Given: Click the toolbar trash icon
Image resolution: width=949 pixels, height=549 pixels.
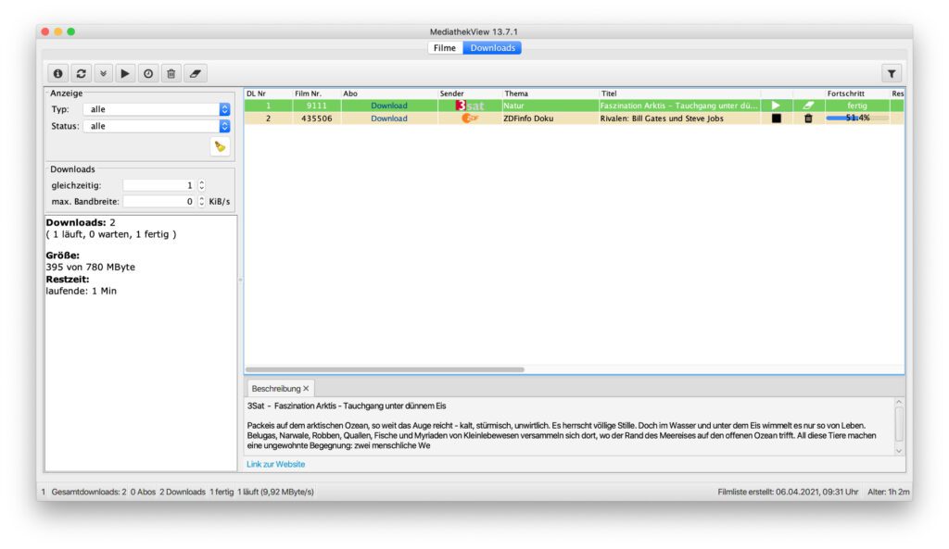Looking at the screenshot, I should pos(171,73).
